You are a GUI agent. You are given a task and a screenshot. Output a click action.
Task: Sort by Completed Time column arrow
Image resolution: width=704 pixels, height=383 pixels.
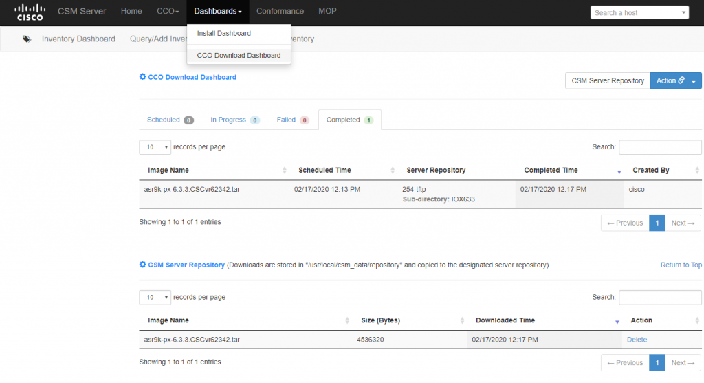618,171
